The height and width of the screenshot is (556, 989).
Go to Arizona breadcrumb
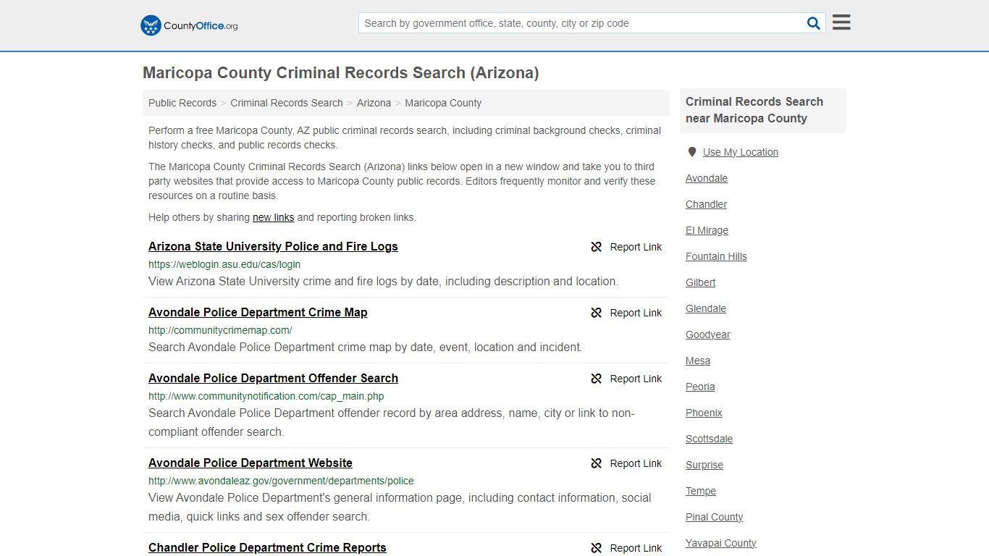(374, 103)
